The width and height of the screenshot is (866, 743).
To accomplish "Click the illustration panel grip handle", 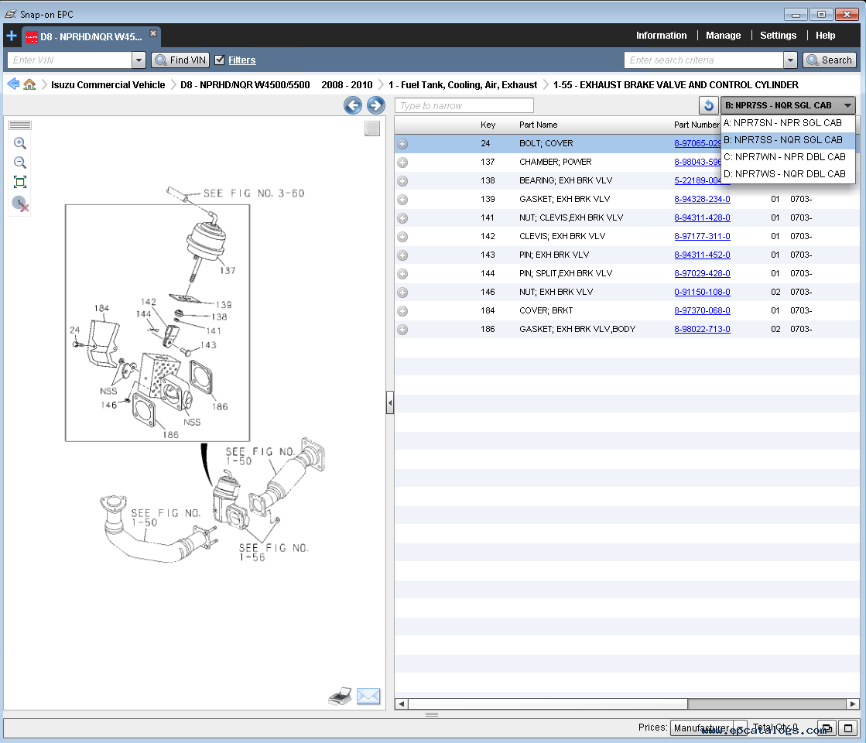I will pos(20,125).
